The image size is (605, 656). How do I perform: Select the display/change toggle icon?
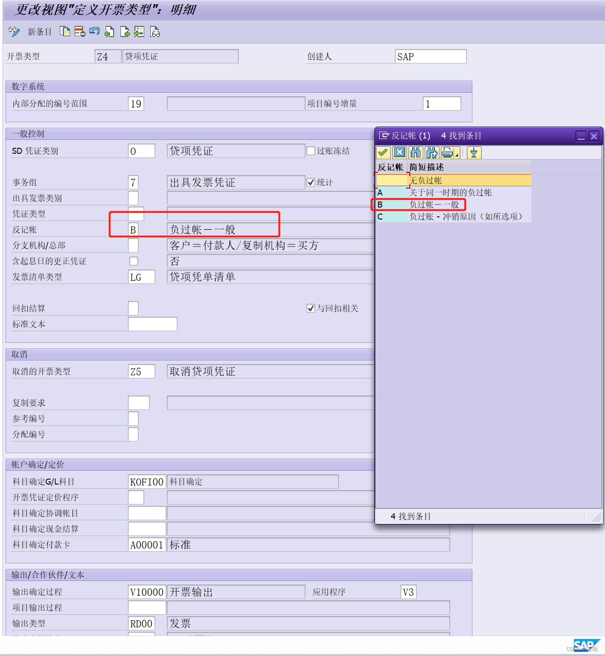pyautogui.click(x=14, y=32)
